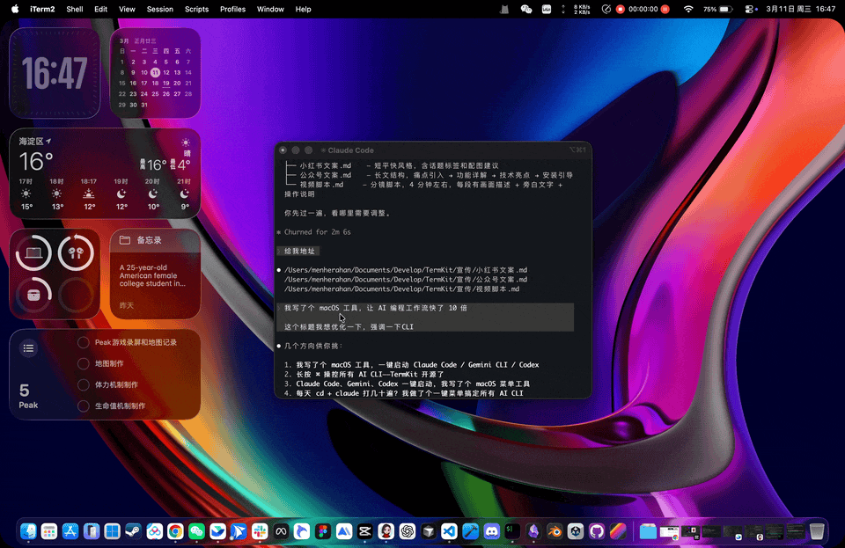Mark Peak 游戏录屏和地图记录 reminder complete

[83, 342]
